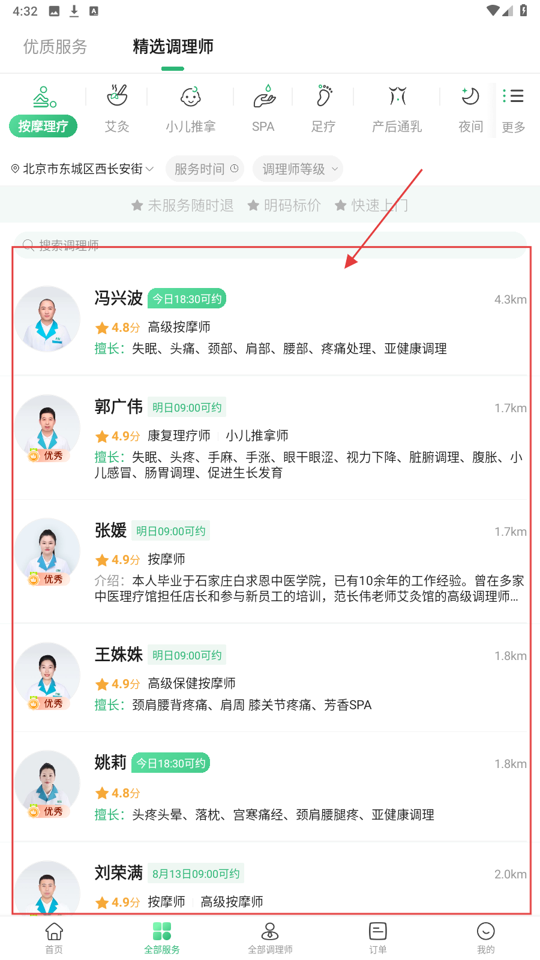Switch to the 优质服务 tab
This screenshot has height=960, width=540.
[x=55, y=47]
